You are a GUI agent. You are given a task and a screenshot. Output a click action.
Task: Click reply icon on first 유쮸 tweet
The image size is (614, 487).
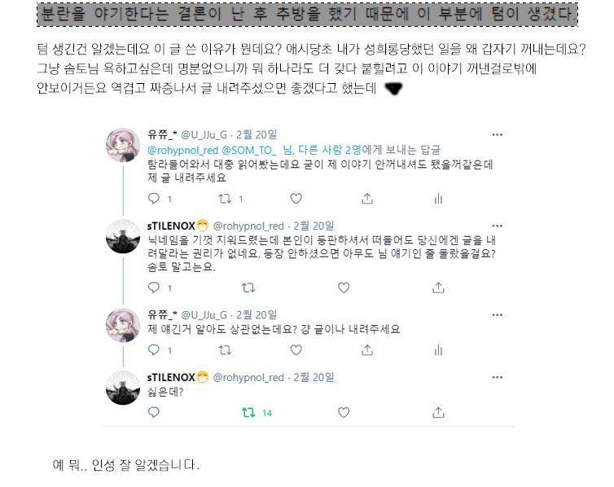[154, 199]
